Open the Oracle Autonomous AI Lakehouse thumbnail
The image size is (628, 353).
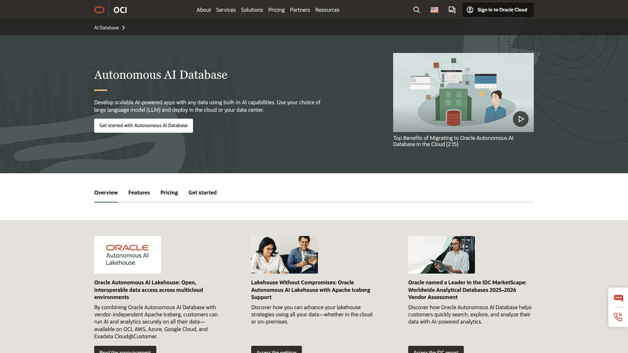coord(127,255)
